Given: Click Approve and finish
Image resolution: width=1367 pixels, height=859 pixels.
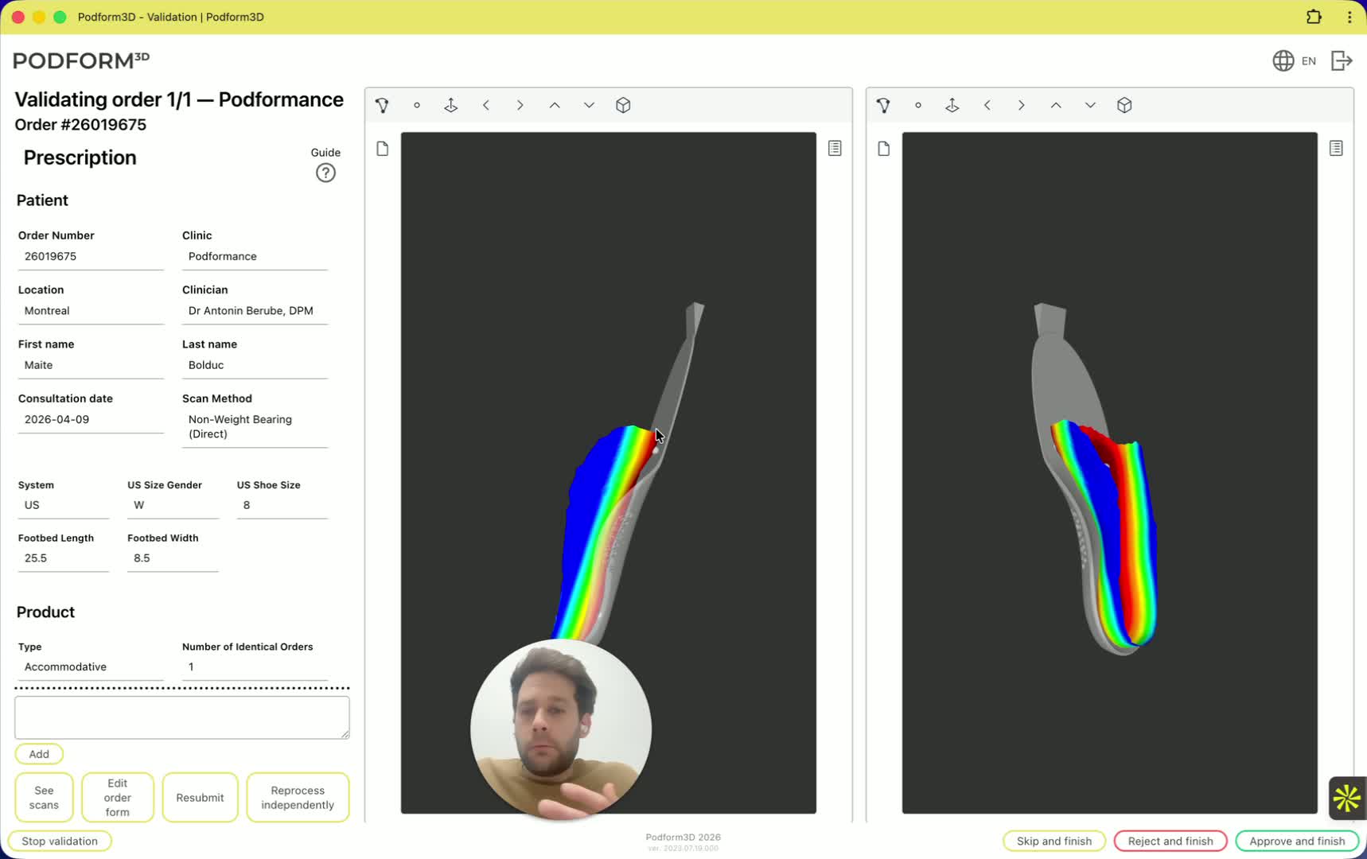Looking at the screenshot, I should click(1297, 841).
